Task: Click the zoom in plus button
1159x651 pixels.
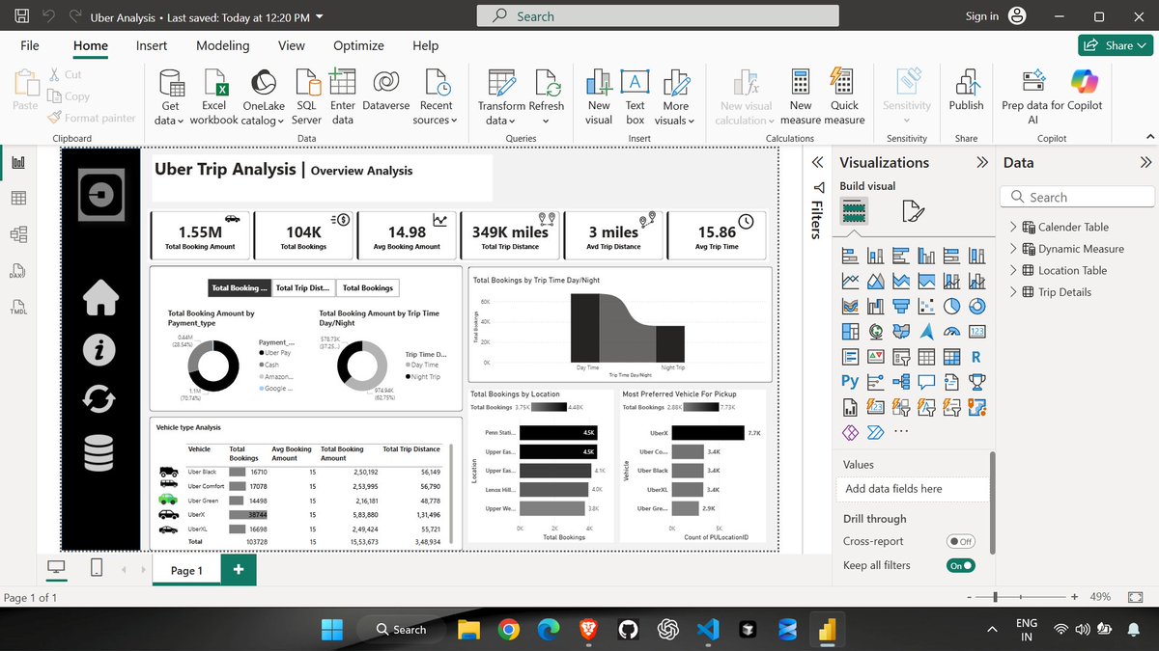Action: pos(1074,597)
